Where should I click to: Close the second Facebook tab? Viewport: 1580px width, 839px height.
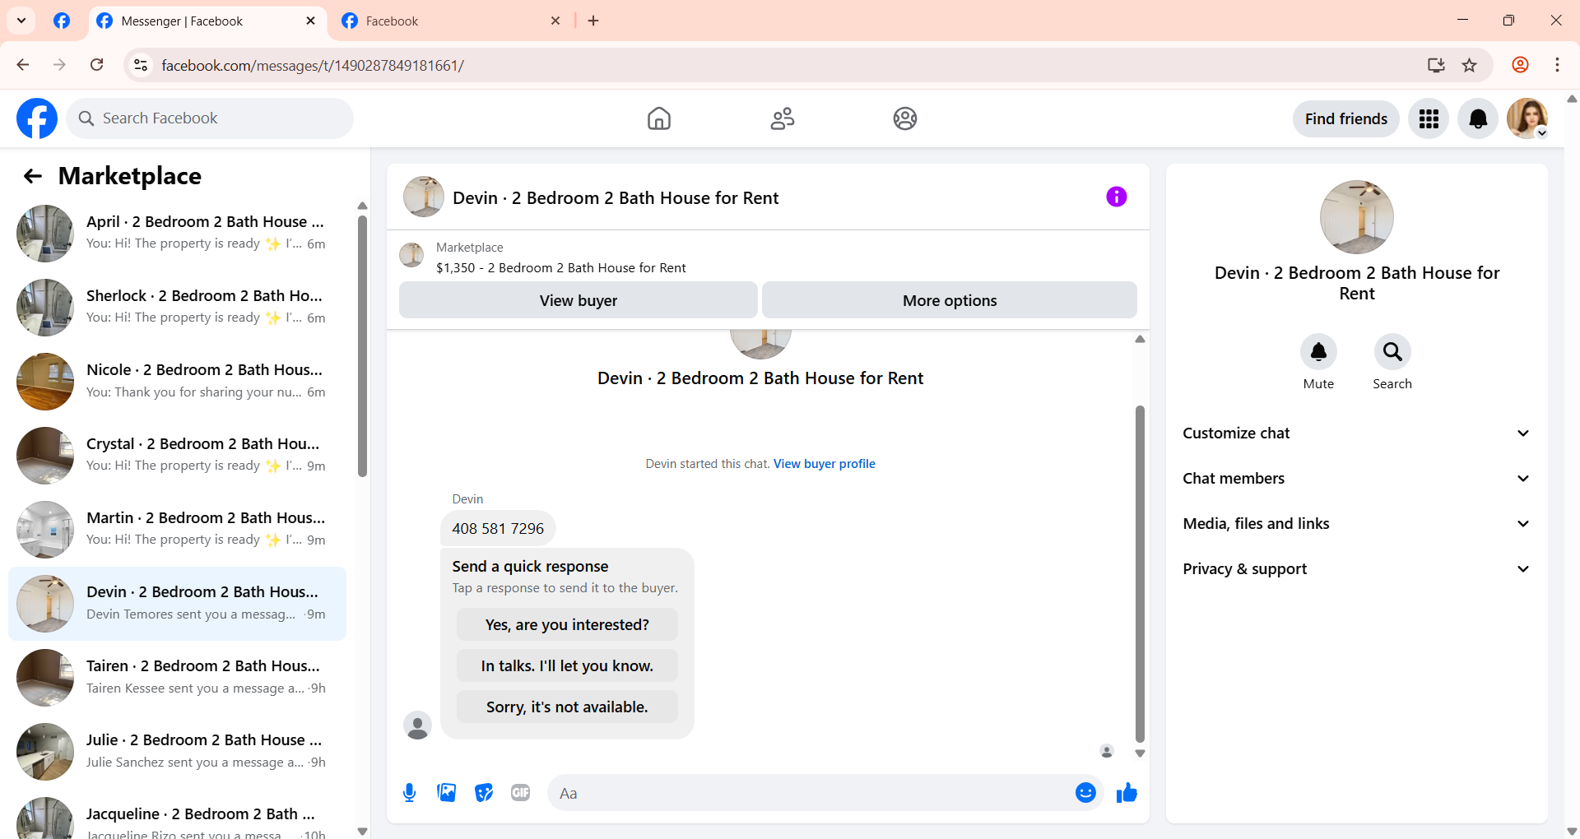coord(555,21)
